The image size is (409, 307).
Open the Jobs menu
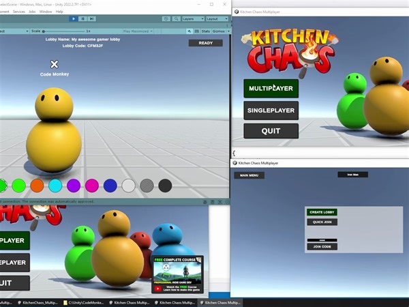click(x=32, y=12)
